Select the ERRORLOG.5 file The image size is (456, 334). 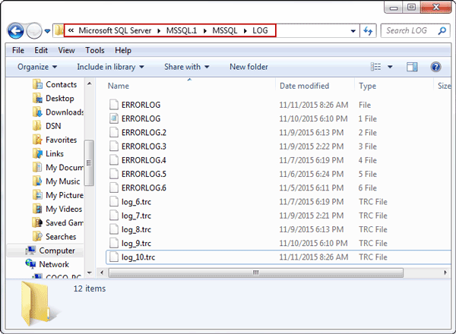pos(144,174)
